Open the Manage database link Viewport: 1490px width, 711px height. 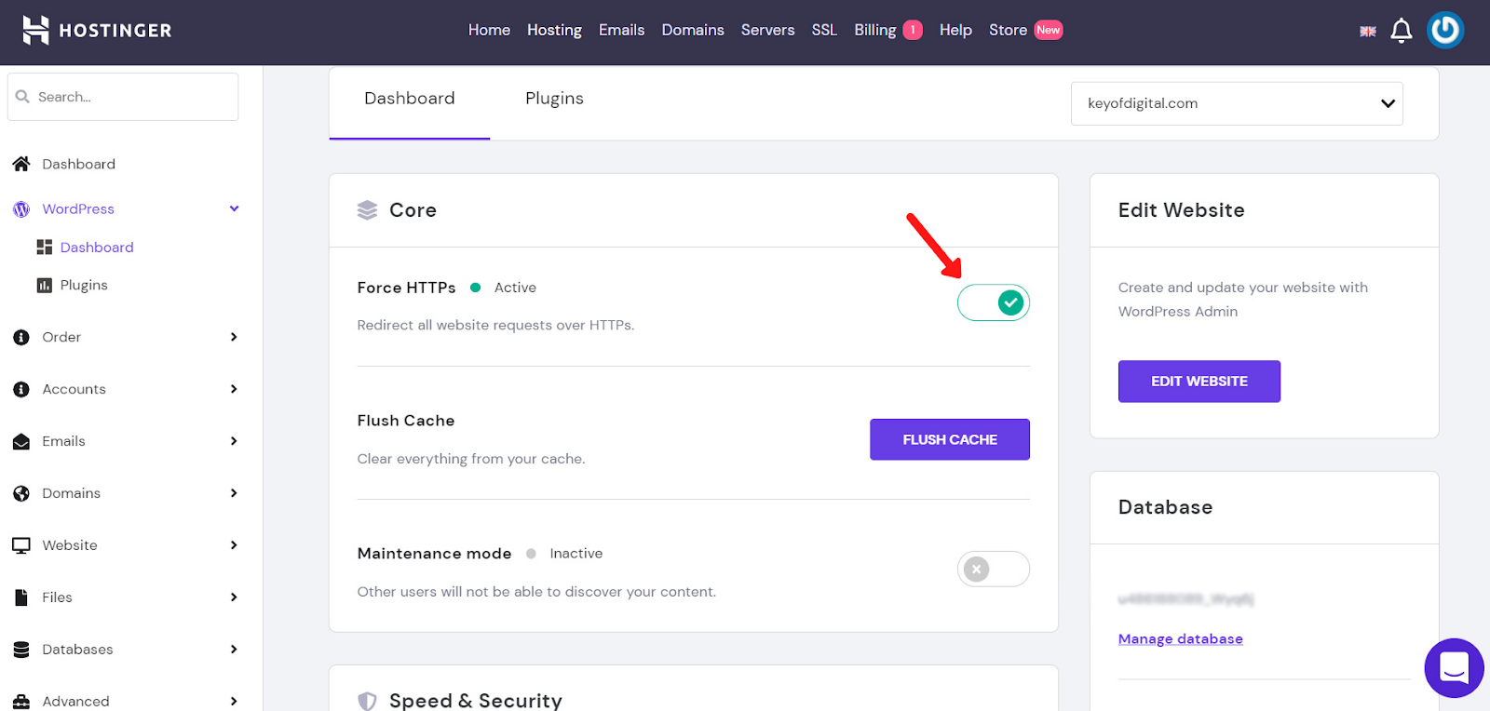pos(1181,639)
